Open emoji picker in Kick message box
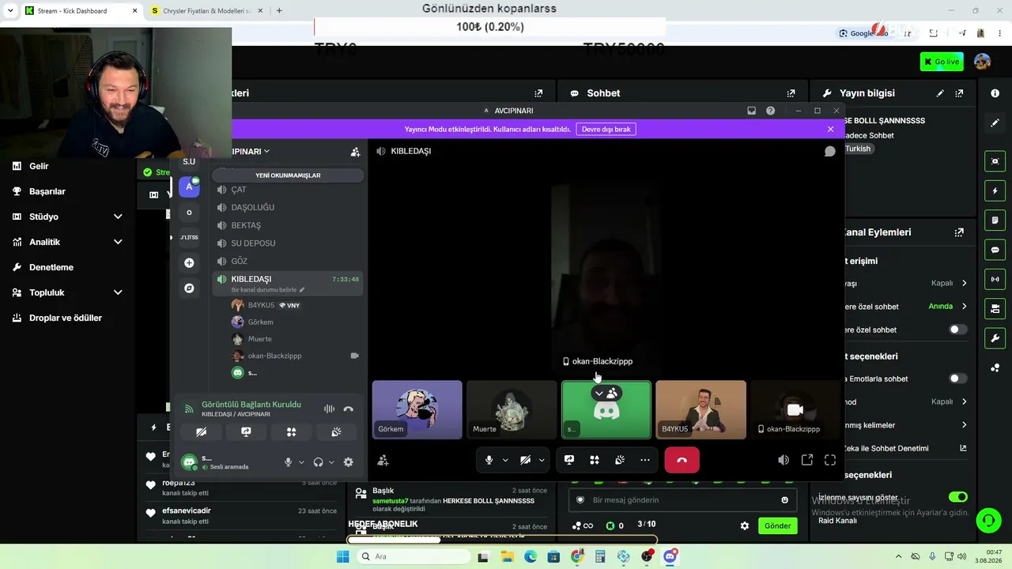The image size is (1012, 569). [784, 500]
